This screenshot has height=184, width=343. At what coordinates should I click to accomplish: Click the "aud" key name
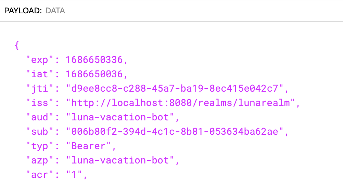tap(40, 117)
